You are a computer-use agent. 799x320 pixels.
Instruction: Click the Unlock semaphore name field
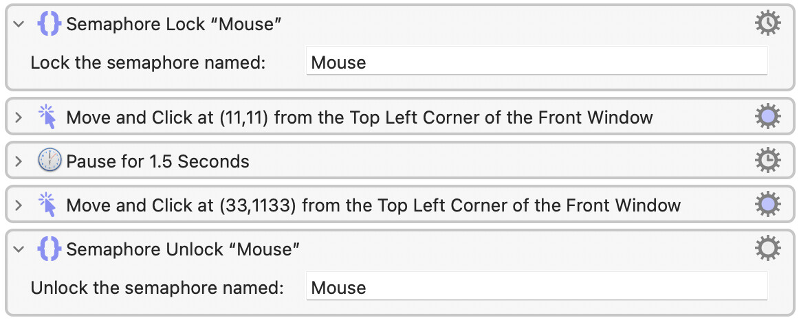click(536, 287)
